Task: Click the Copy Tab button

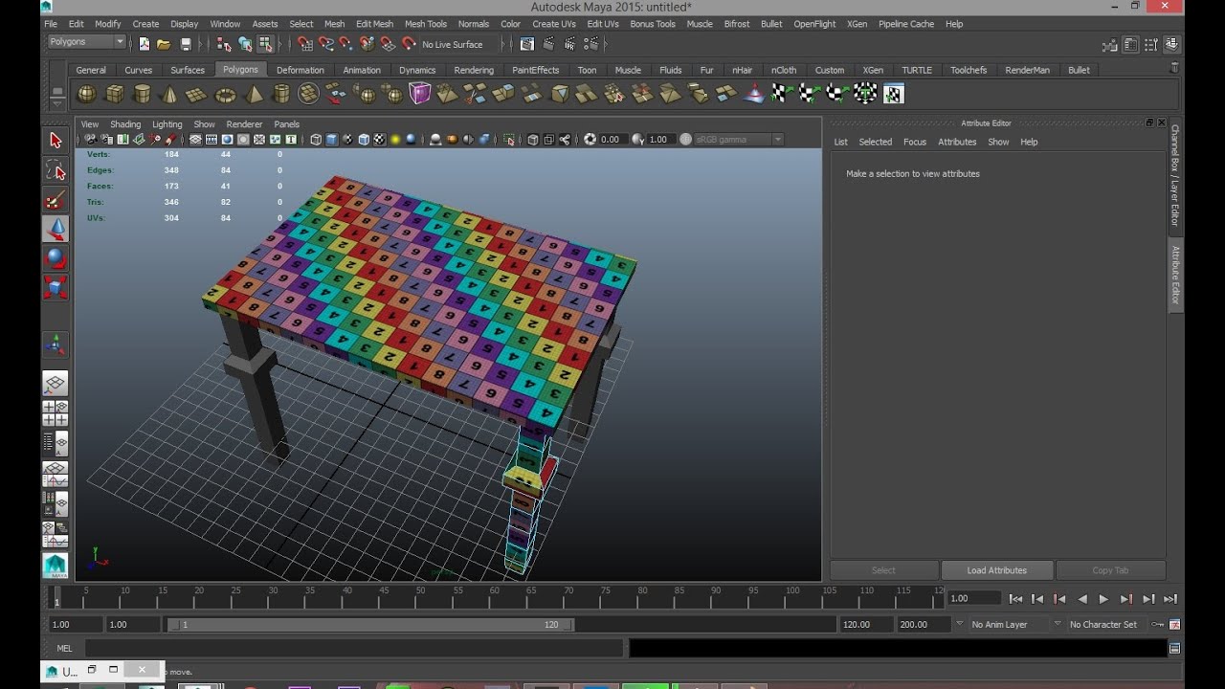Action: (1110, 570)
